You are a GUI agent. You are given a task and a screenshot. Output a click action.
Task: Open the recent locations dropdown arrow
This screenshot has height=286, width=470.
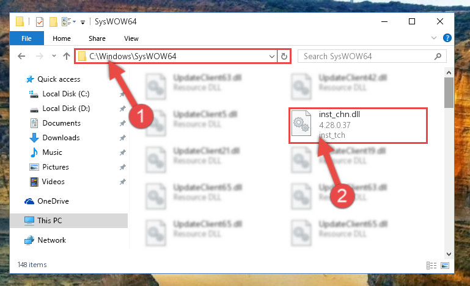pyautogui.click(x=54, y=56)
